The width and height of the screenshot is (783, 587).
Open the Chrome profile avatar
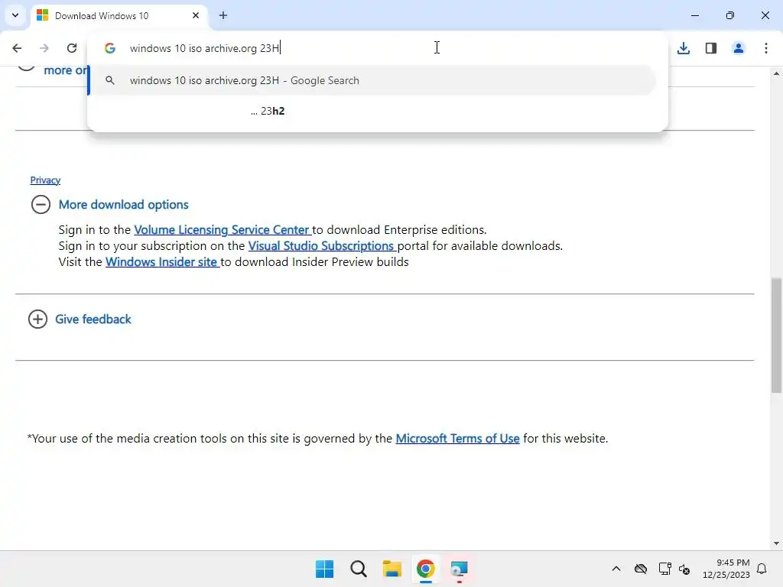click(739, 48)
